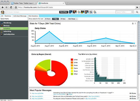
Task: Click the browser forward arrow
Action: click(x=6, y=7)
